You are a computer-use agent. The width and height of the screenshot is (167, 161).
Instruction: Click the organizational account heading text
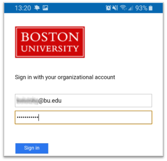pos(65,77)
